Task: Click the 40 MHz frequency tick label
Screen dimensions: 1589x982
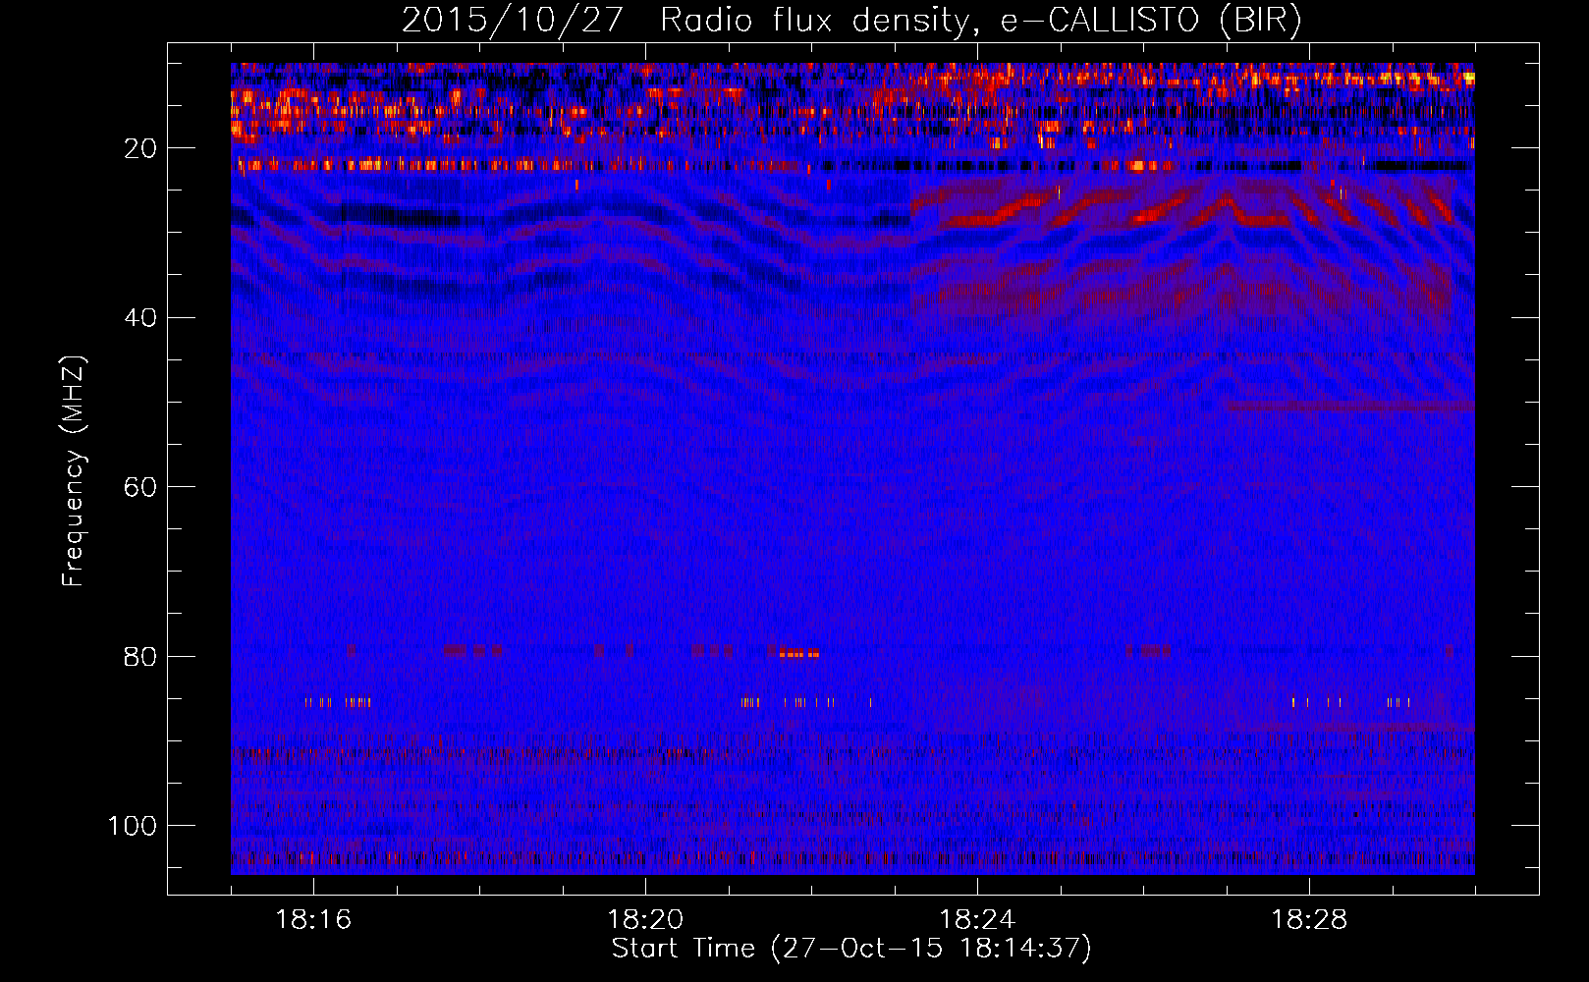Action: 140,318
